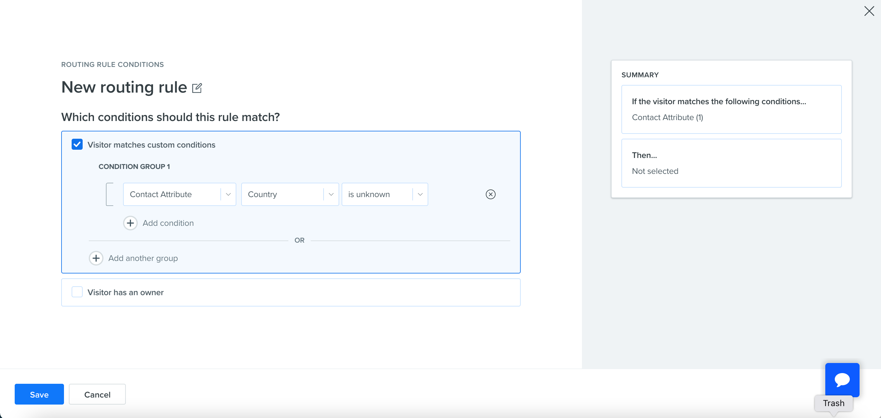The width and height of the screenshot is (881, 418).
Task: Close the routing rule dialog
Action: 869,11
